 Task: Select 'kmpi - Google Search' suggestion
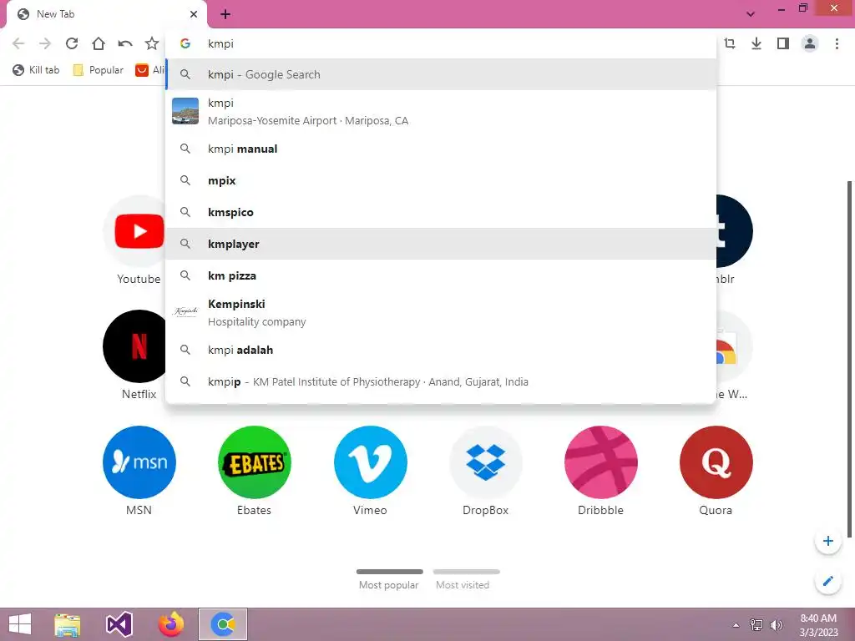pos(441,74)
